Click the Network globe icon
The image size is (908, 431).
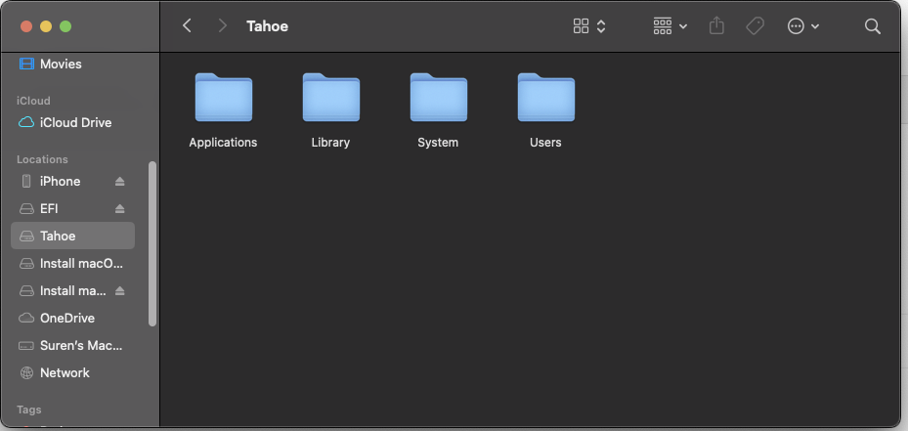pos(26,373)
